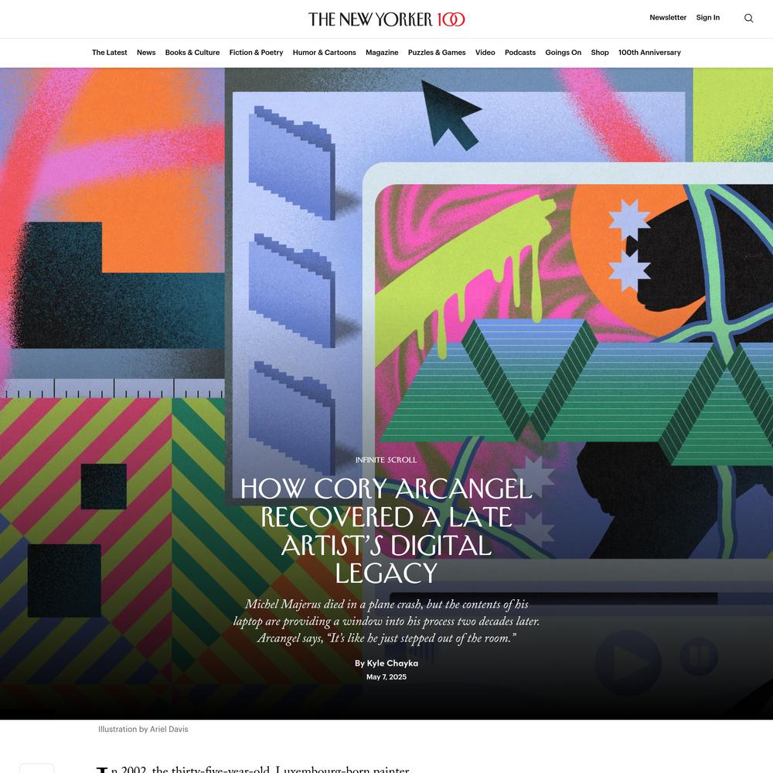Open the Video section
This screenshot has height=773, width=773.
485,53
